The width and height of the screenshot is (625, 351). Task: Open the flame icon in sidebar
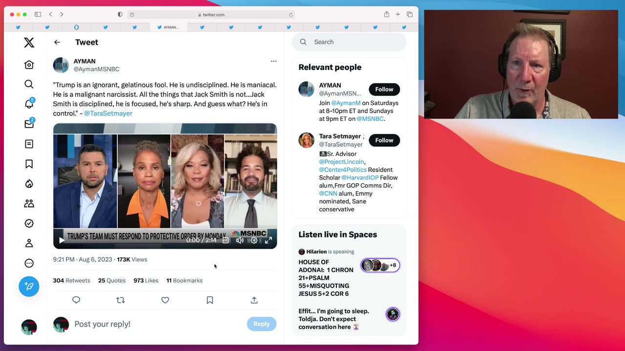pyautogui.click(x=29, y=184)
